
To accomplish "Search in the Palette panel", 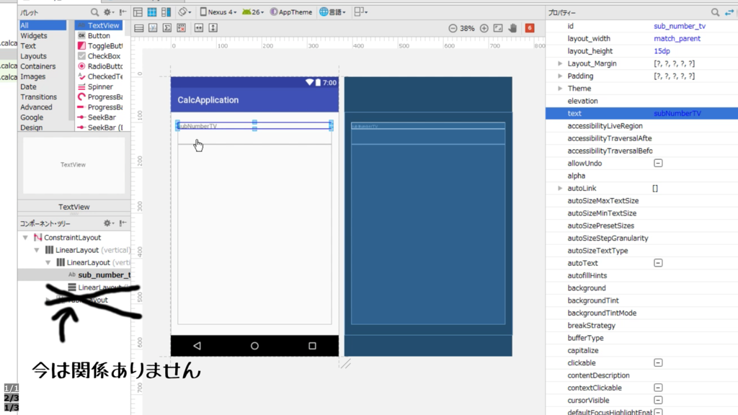I will (94, 12).
